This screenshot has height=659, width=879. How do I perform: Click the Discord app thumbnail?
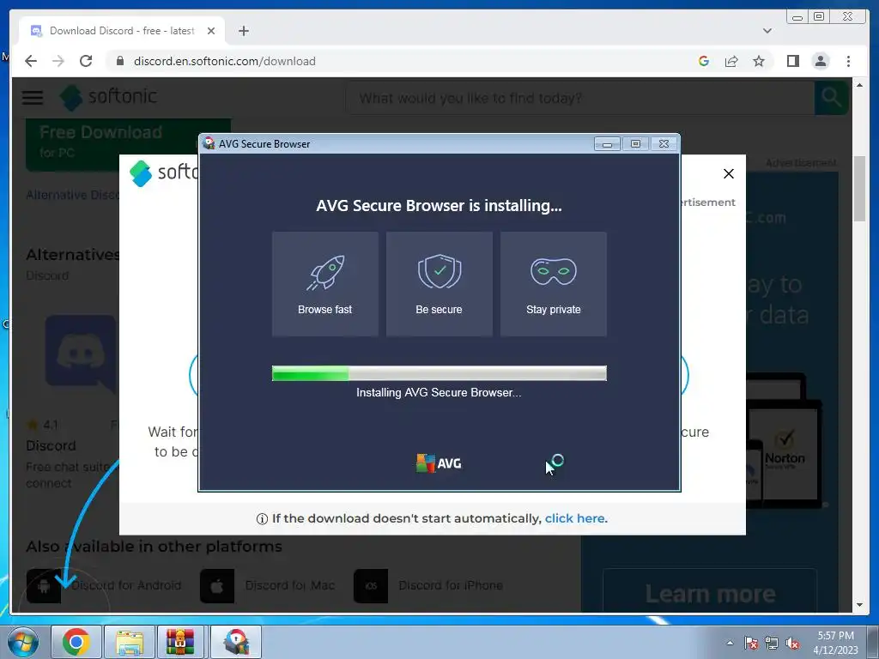click(x=82, y=353)
